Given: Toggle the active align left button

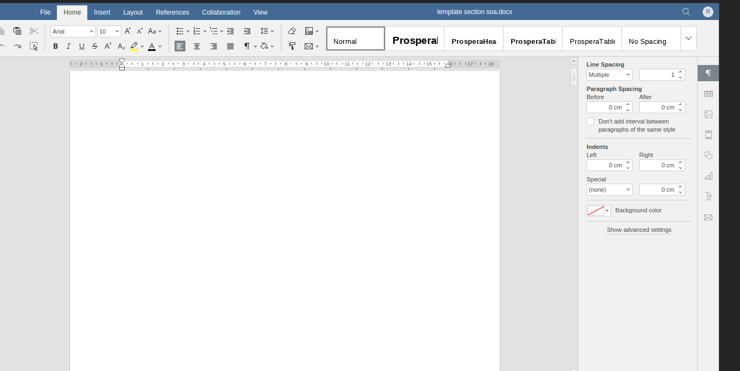Looking at the screenshot, I should 180,47.
